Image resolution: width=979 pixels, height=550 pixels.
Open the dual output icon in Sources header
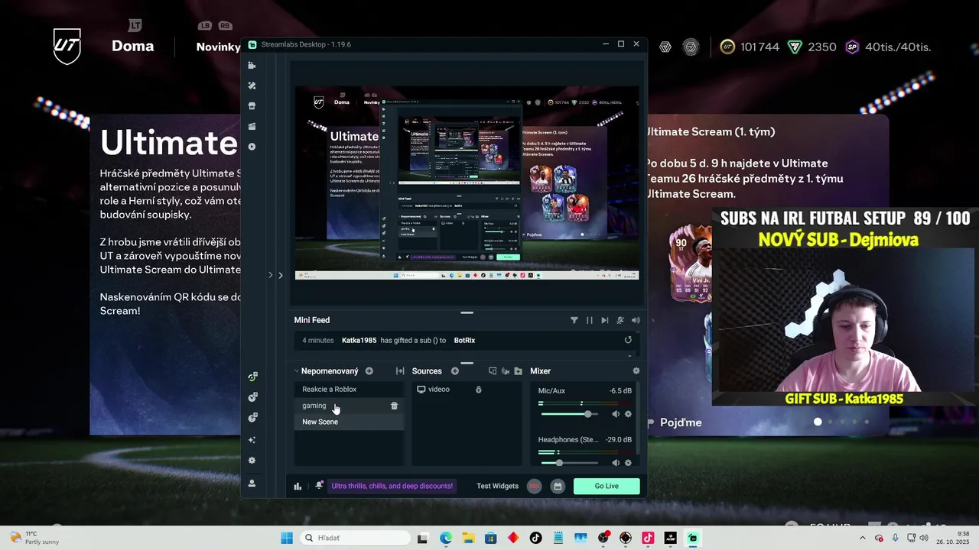click(493, 371)
